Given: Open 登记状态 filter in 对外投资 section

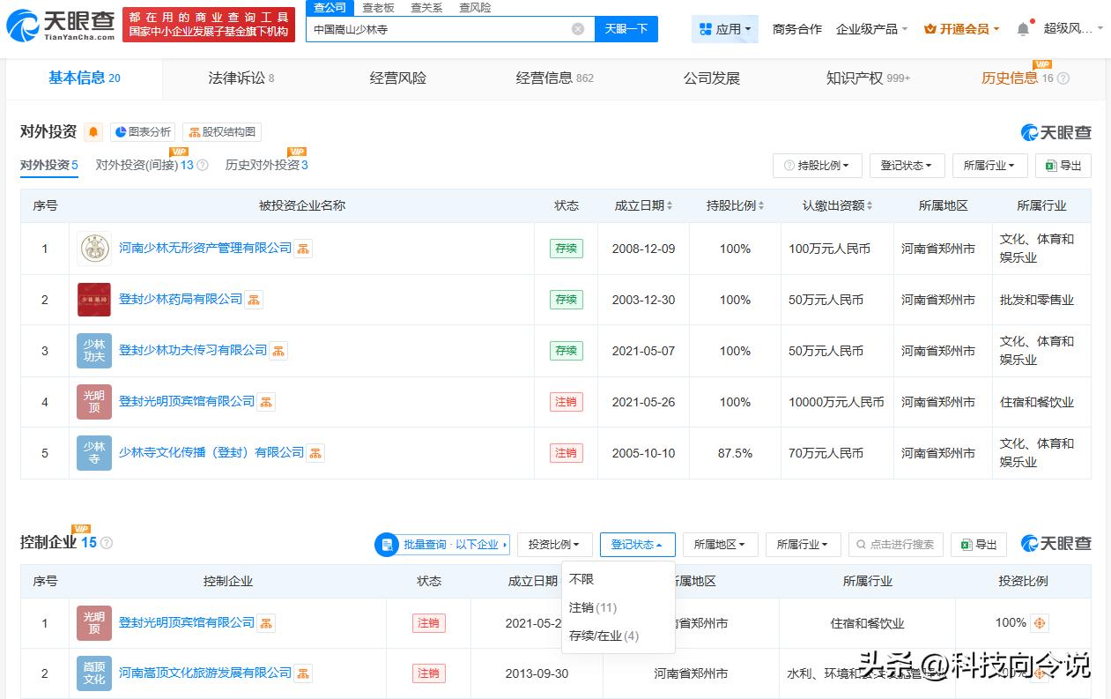Looking at the screenshot, I should pyautogui.click(x=907, y=166).
